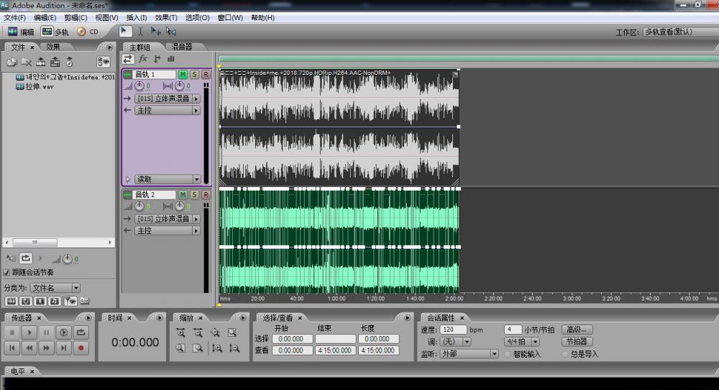Open the 4/4 拍 time signature dropdown

[522, 342]
